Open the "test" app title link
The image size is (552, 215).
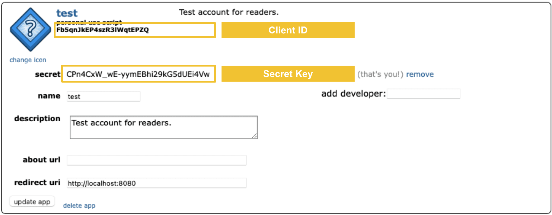[x=67, y=13]
